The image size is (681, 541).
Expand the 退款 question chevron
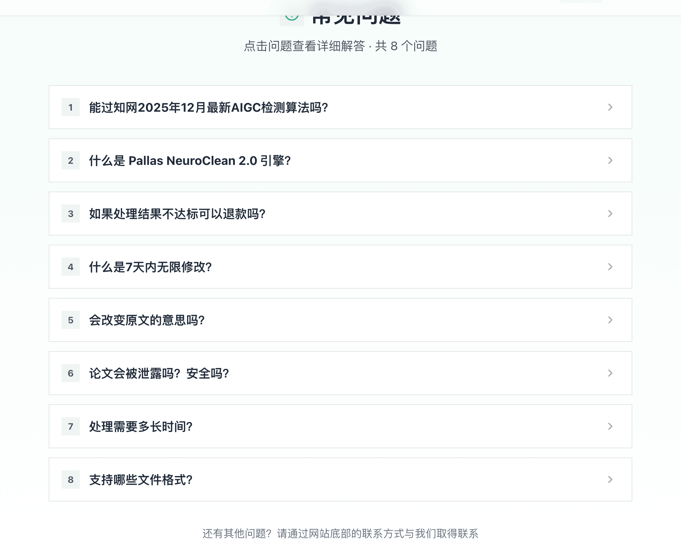(610, 214)
